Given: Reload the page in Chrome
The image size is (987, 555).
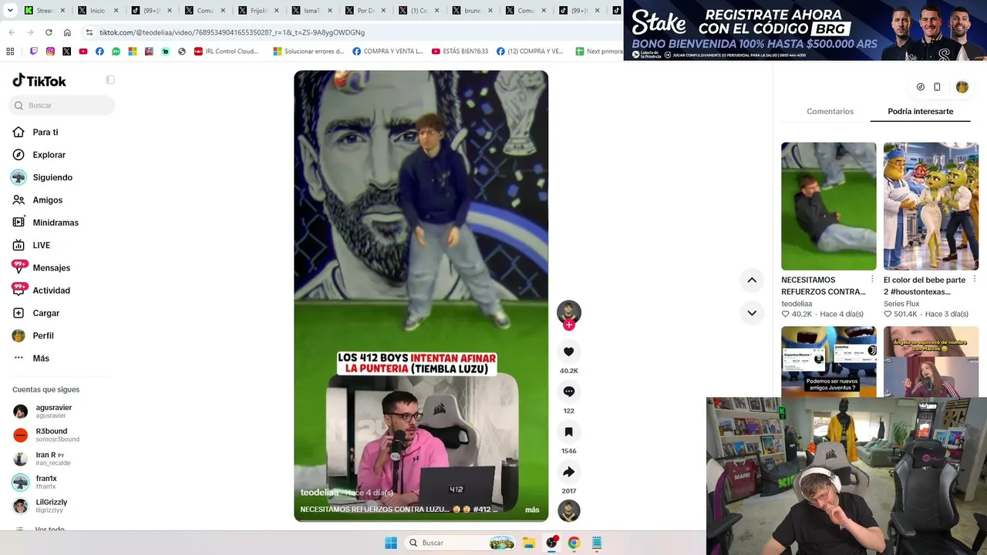Looking at the screenshot, I should 49,32.
